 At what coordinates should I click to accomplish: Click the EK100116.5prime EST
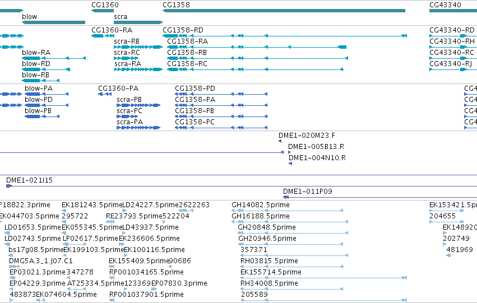126,255
